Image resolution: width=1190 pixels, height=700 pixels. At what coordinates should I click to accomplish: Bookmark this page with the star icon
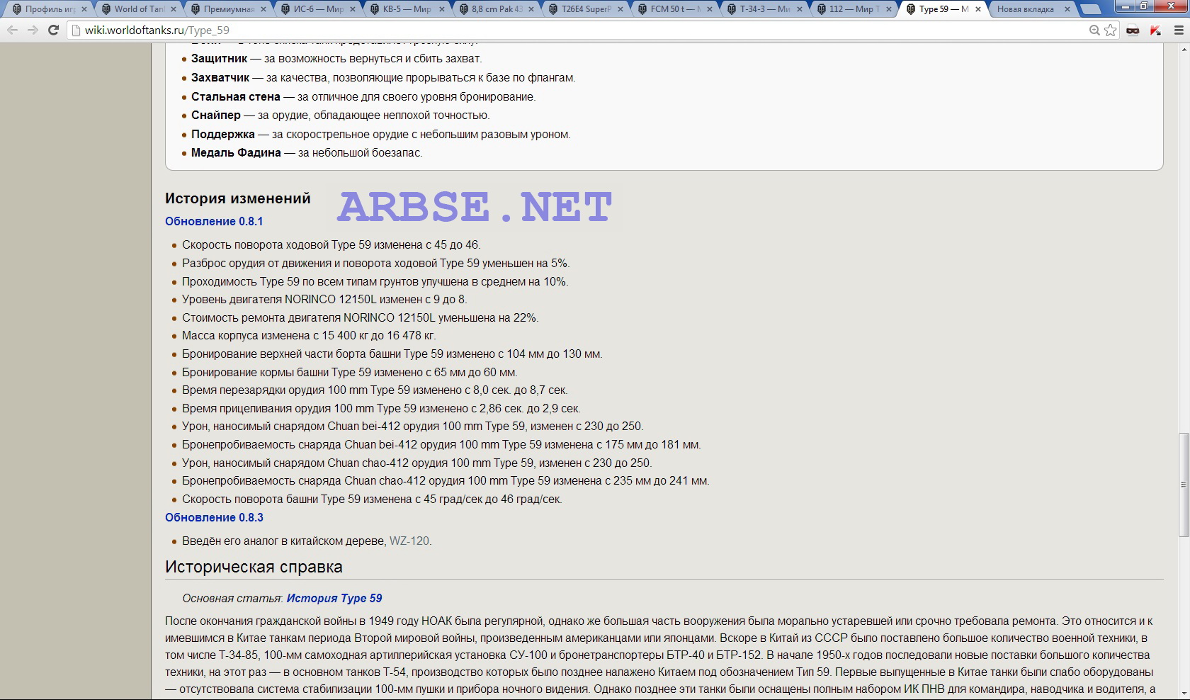pyautogui.click(x=1111, y=30)
